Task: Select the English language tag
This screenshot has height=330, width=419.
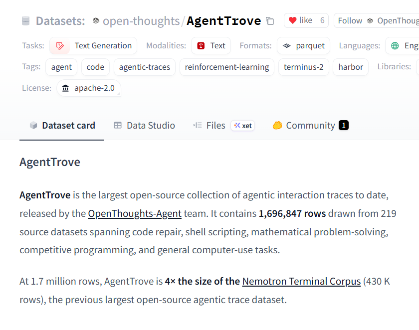Action: [402, 46]
